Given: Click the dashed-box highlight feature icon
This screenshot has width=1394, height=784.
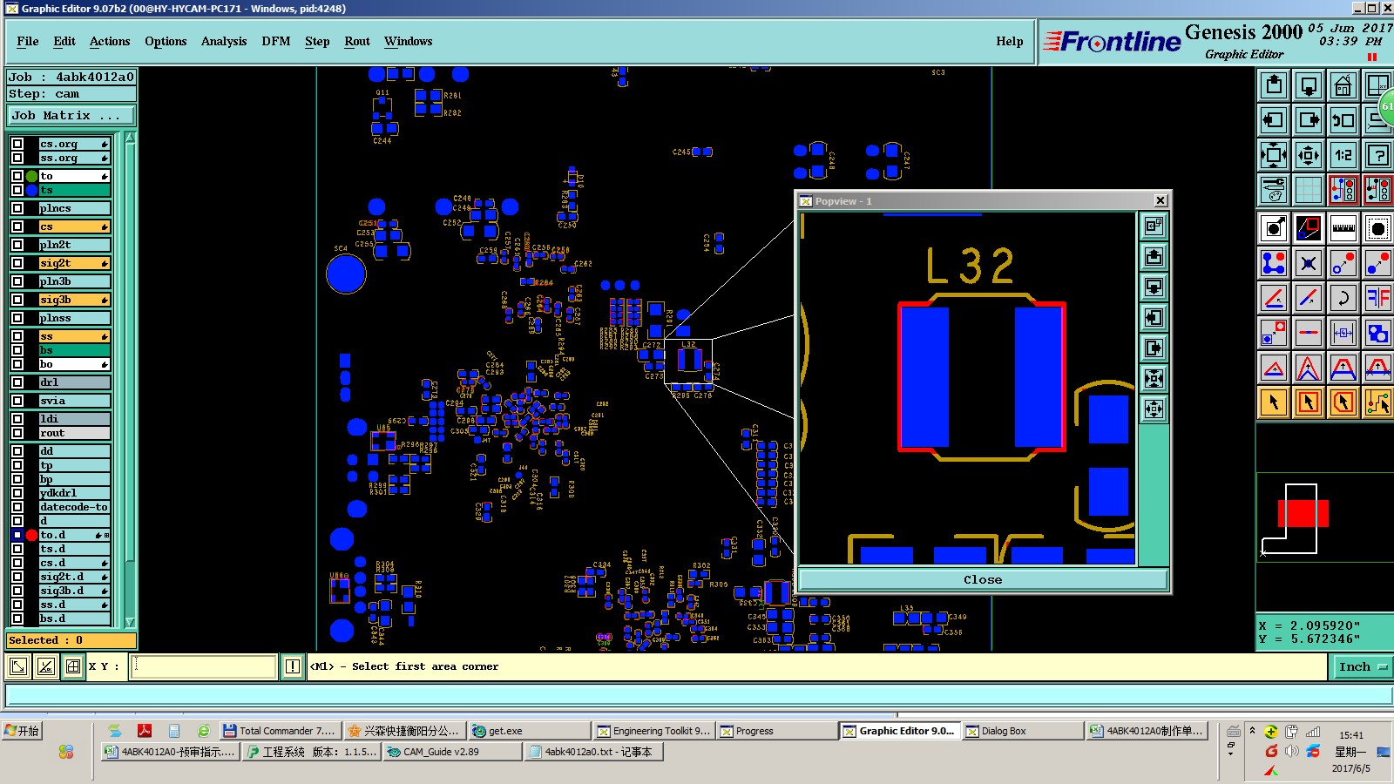Looking at the screenshot, I should [1378, 228].
